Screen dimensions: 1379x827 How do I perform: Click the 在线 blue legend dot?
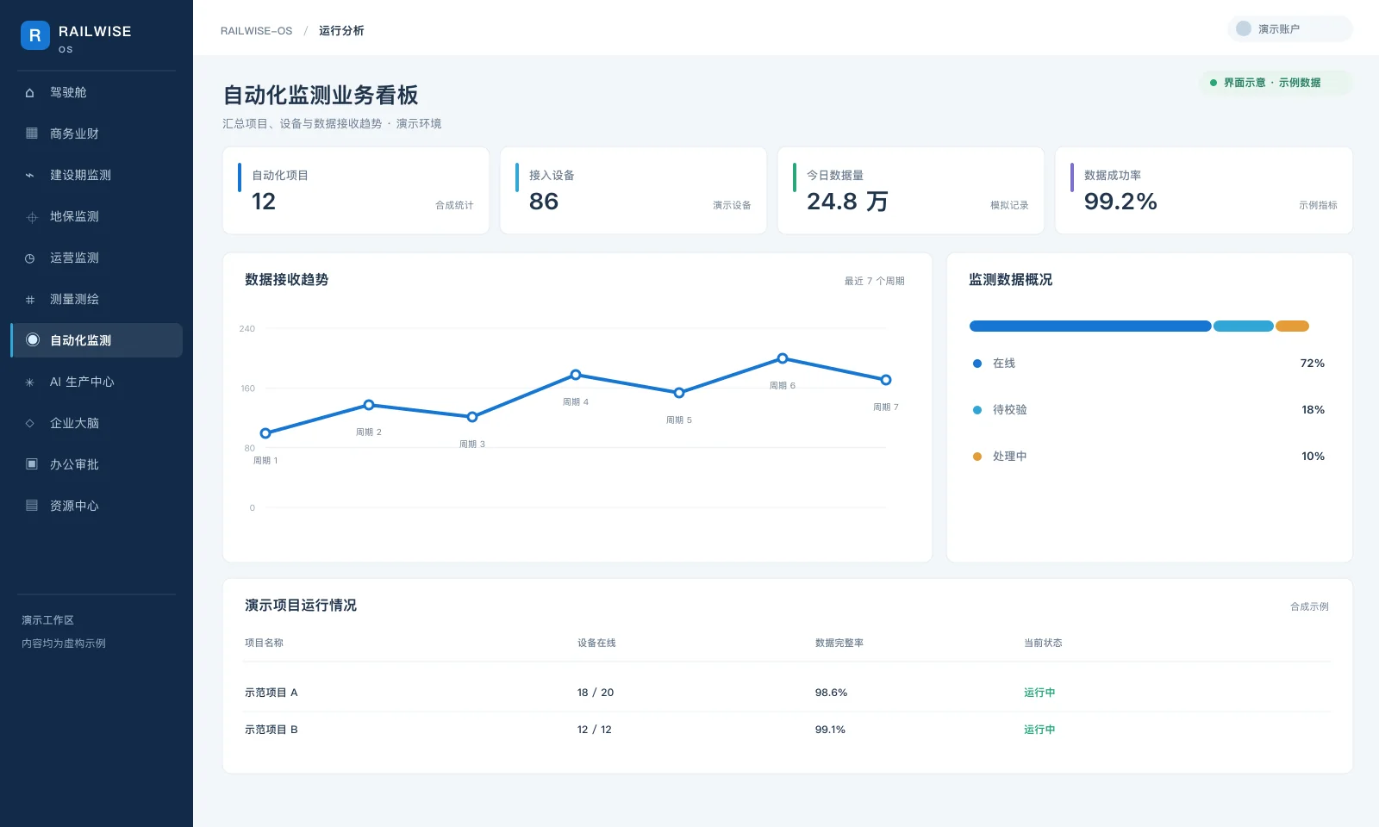(977, 364)
